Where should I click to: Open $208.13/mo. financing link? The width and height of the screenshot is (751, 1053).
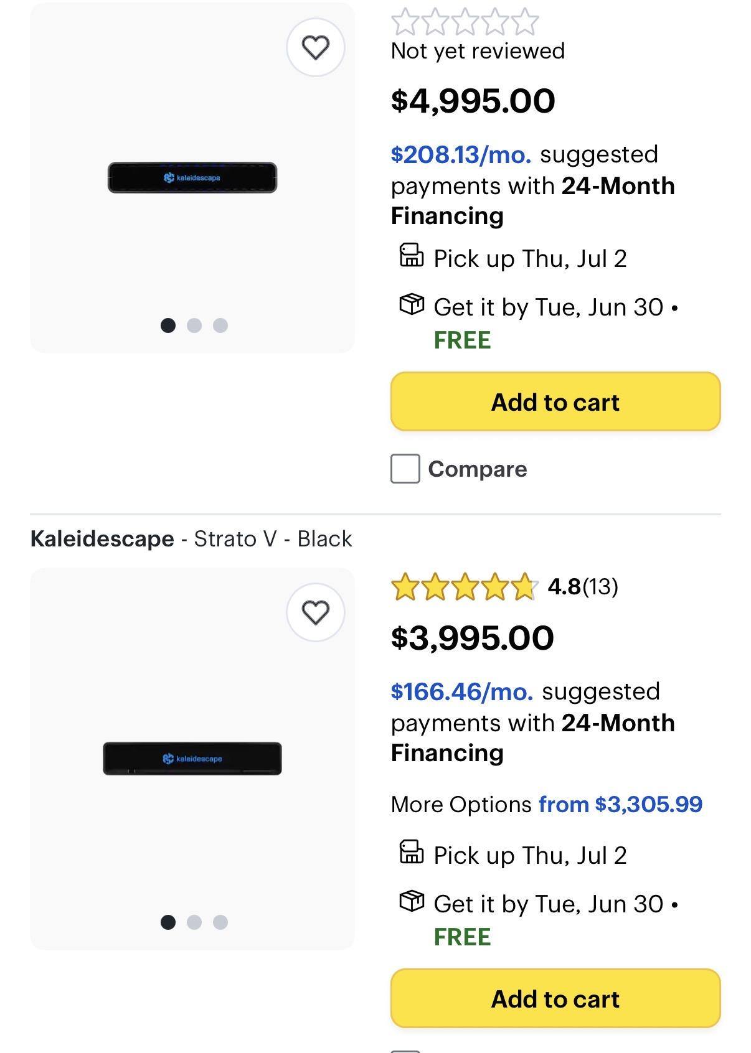coord(461,154)
